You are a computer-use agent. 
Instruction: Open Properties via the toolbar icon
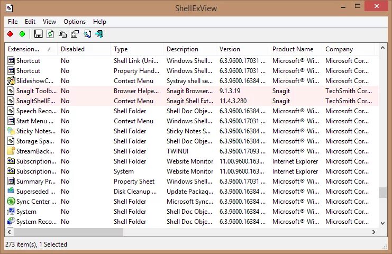click(75, 34)
